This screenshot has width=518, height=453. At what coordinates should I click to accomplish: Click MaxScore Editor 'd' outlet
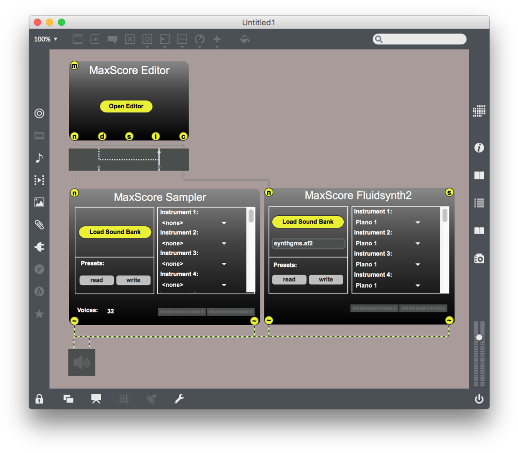coord(102,136)
